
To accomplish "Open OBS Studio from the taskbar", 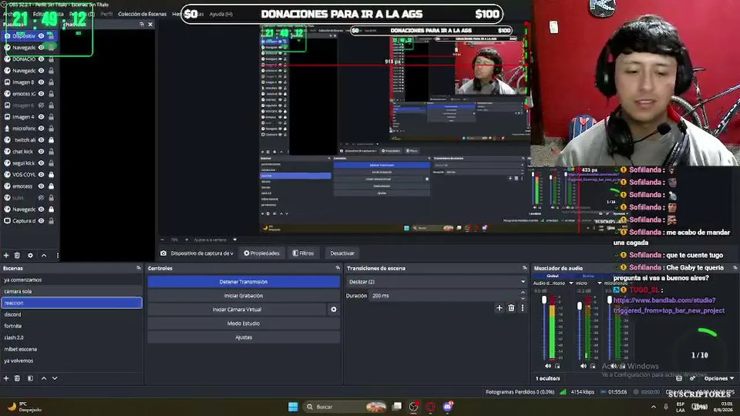I will click(x=413, y=407).
